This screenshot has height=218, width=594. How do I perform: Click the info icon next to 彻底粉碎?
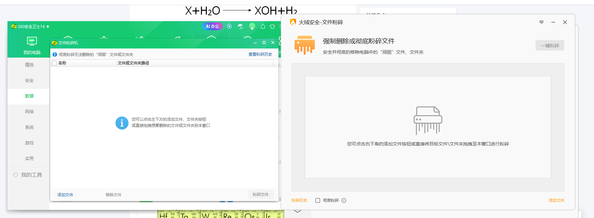pyautogui.click(x=344, y=200)
